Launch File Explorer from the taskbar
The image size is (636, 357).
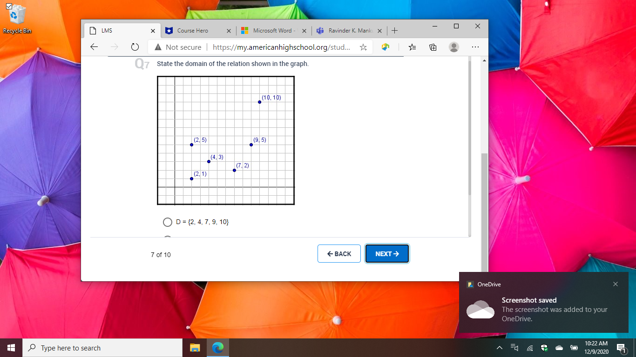click(x=195, y=348)
